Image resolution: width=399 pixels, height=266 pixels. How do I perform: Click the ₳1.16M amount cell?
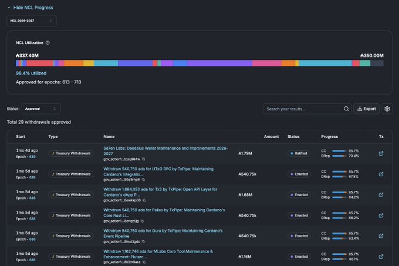point(245,257)
